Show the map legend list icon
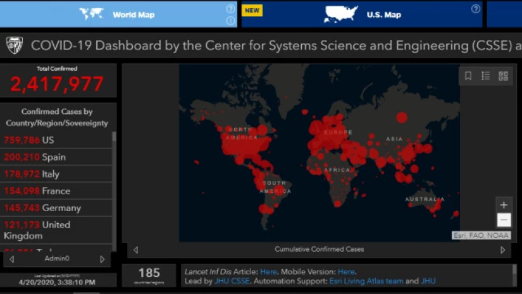The image size is (522, 294). 486,76
